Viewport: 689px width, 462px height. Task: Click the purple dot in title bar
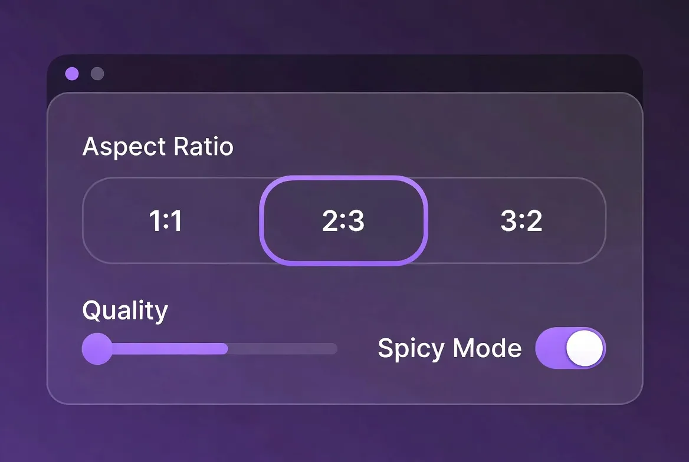(72, 74)
